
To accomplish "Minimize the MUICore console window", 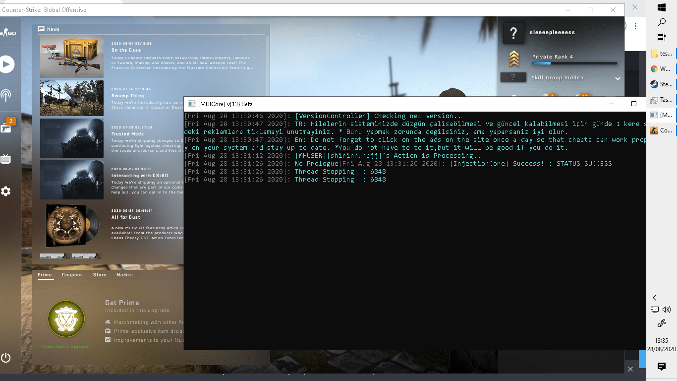I will (x=611, y=104).
